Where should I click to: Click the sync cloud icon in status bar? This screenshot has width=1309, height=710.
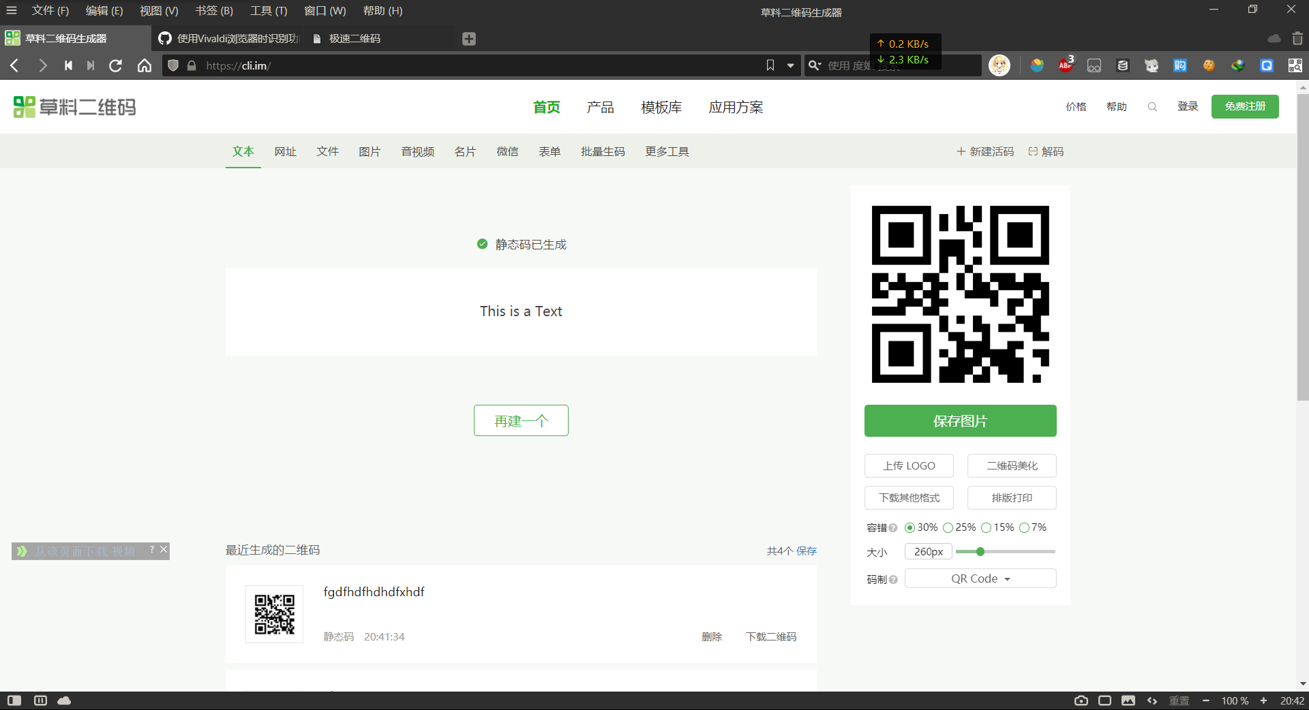[64, 700]
